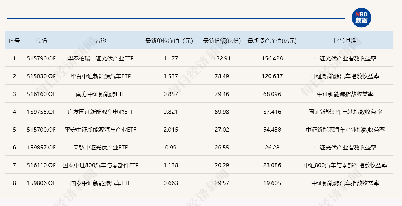This screenshot has width=402, height=206.
Task: Click net asset value 57.416
Action: (x=272, y=112)
